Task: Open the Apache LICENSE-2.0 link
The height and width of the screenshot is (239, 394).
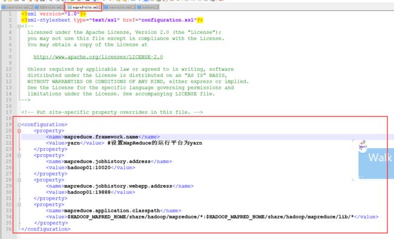Action: [98, 57]
